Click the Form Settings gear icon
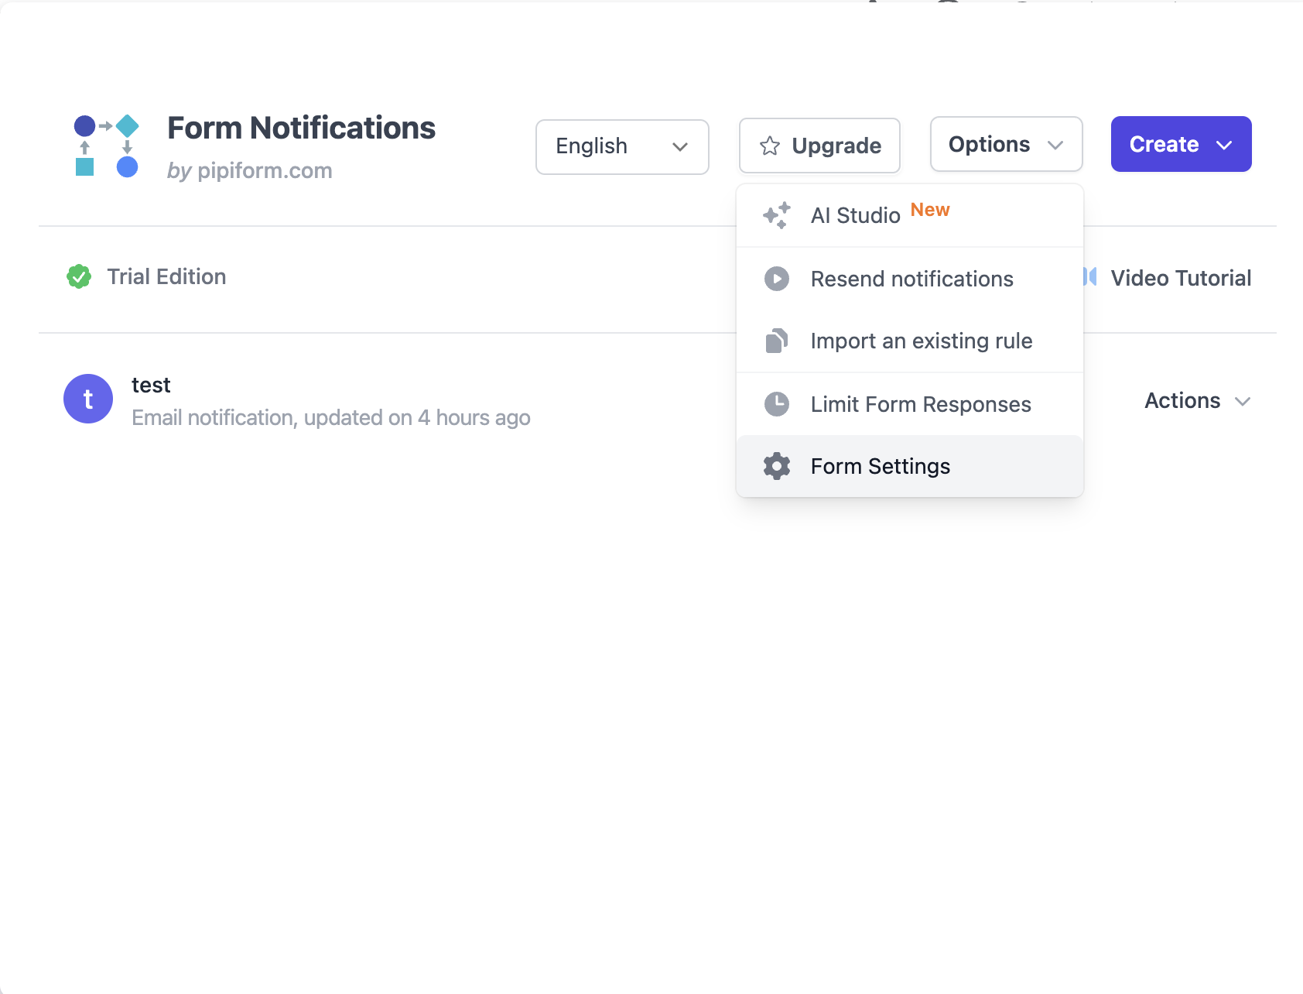 click(x=776, y=465)
